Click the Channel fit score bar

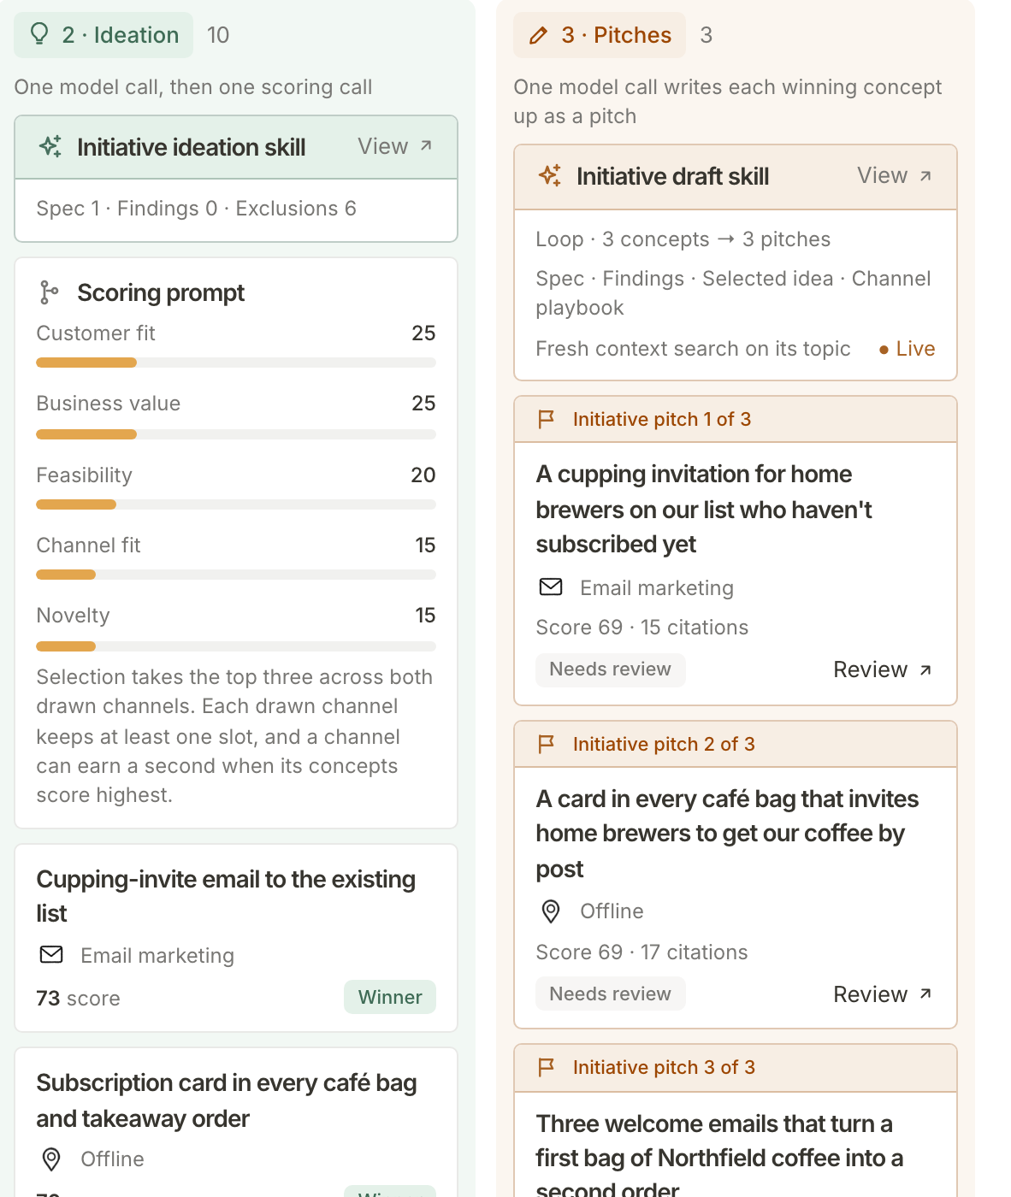(x=236, y=575)
